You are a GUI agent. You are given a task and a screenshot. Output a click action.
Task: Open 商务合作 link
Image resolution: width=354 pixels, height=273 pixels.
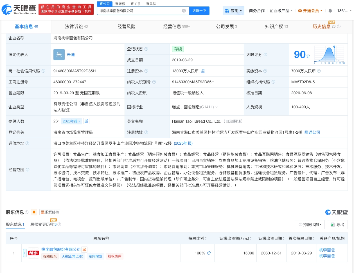pos(257,11)
